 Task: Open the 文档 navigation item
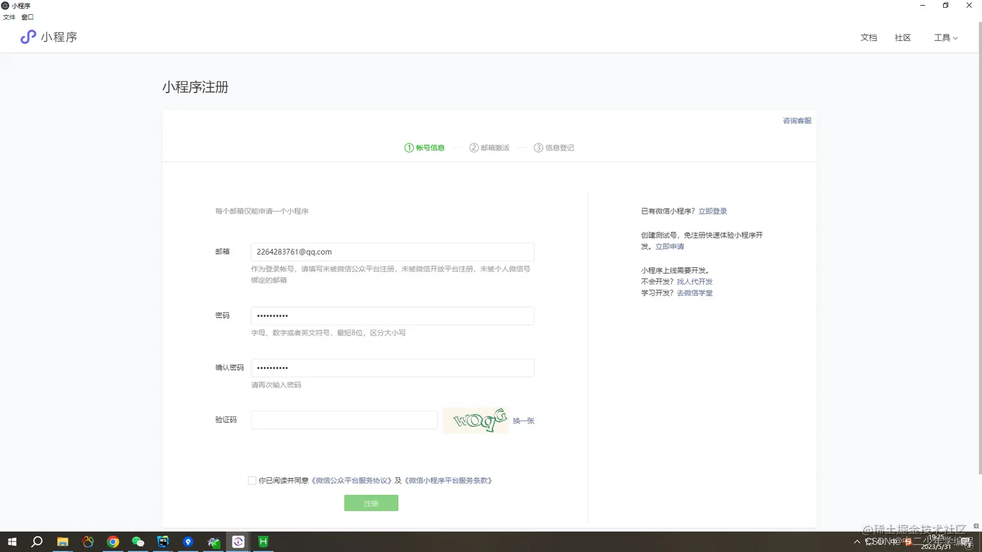(868, 38)
